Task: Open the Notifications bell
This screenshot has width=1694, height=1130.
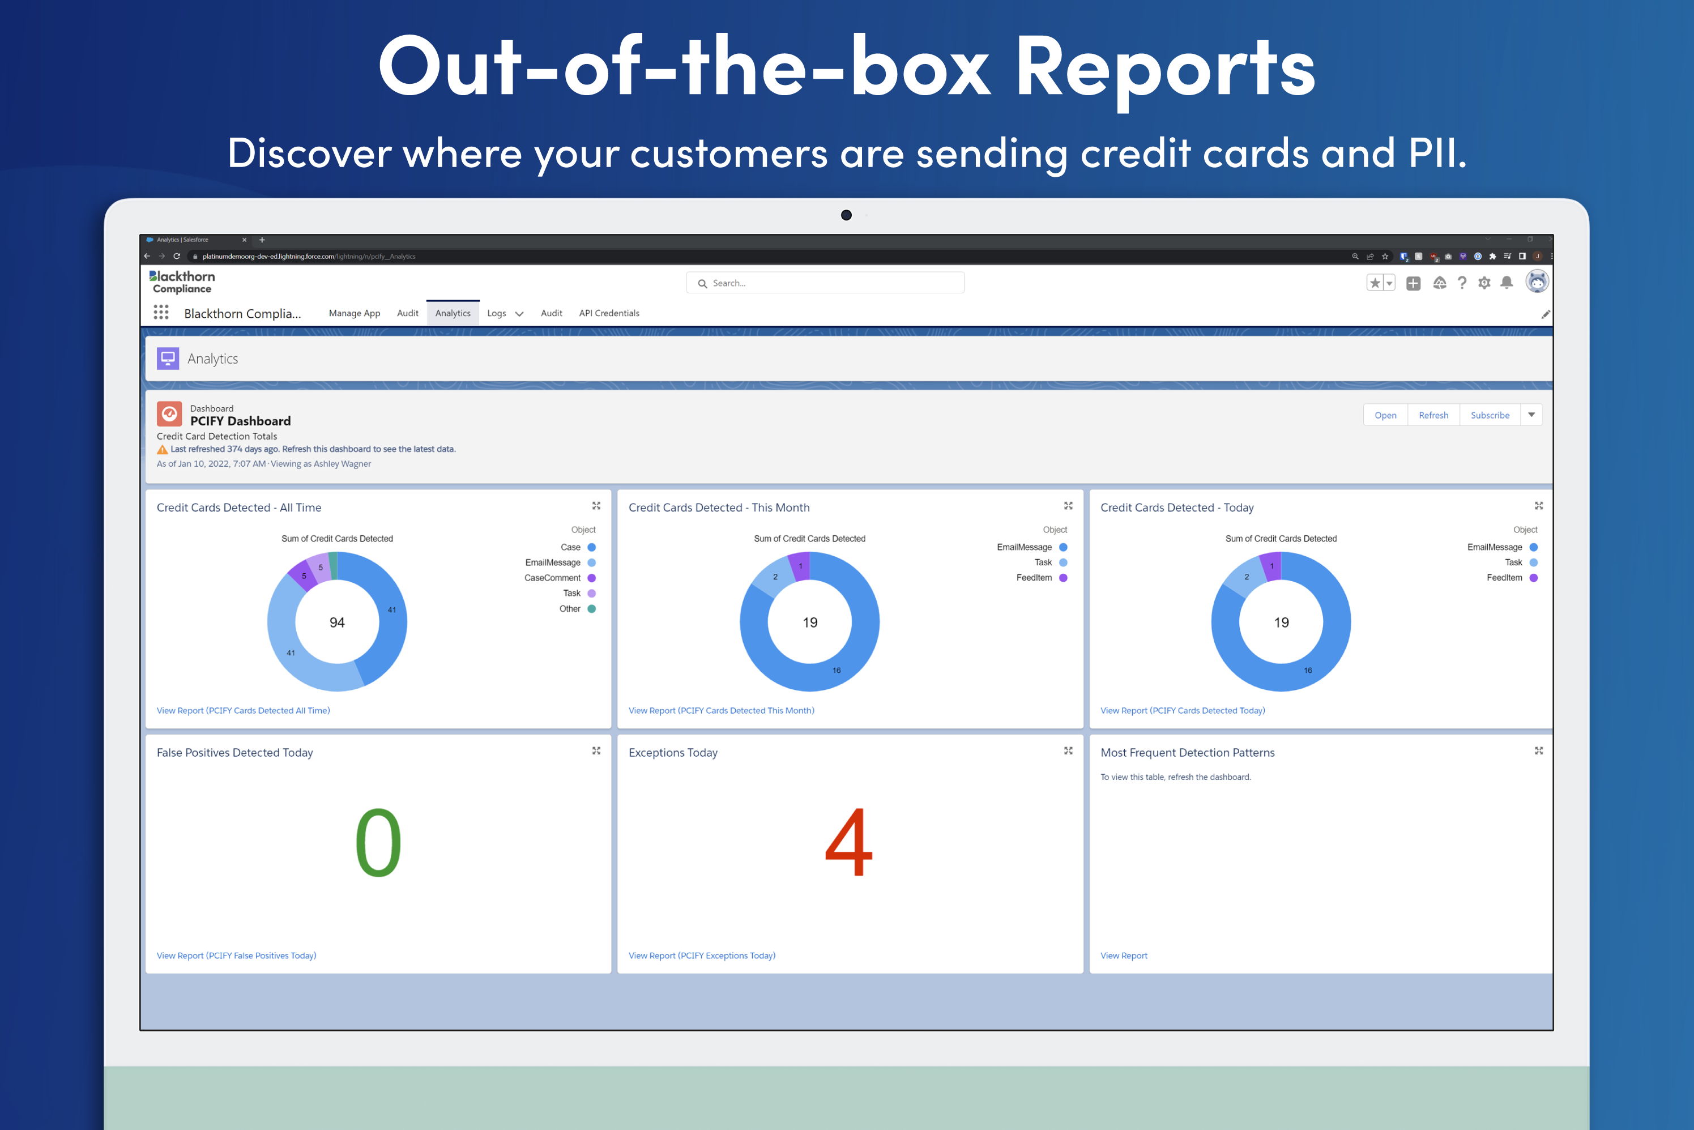Action: pos(1507,283)
